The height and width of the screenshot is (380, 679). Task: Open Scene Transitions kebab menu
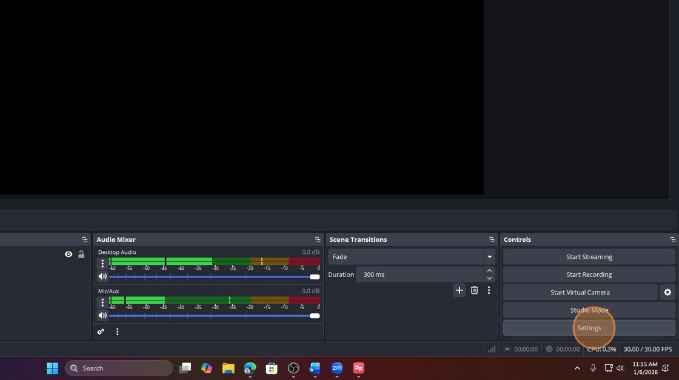point(489,290)
